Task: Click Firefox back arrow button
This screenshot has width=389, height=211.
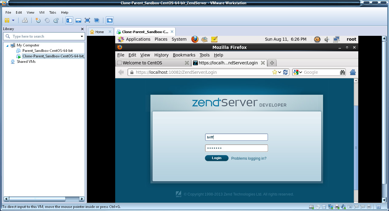Action: pos(121,72)
